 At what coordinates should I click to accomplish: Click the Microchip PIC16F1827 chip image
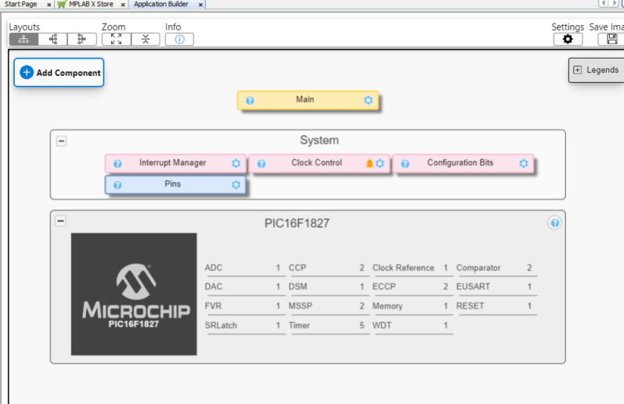pos(134,294)
